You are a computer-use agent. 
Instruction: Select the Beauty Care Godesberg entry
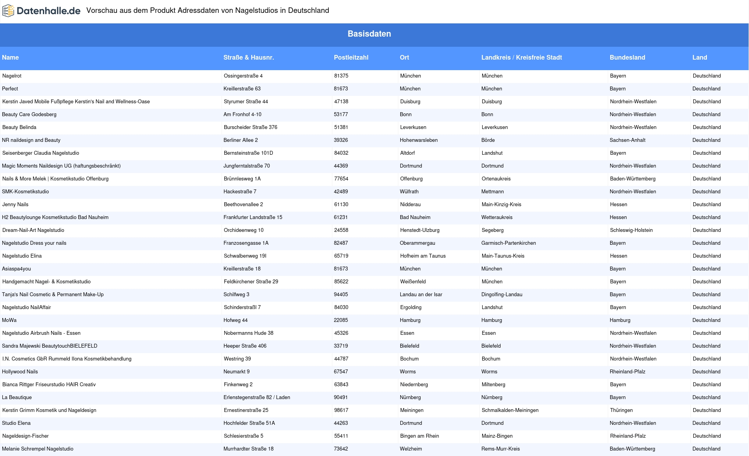[29, 115]
